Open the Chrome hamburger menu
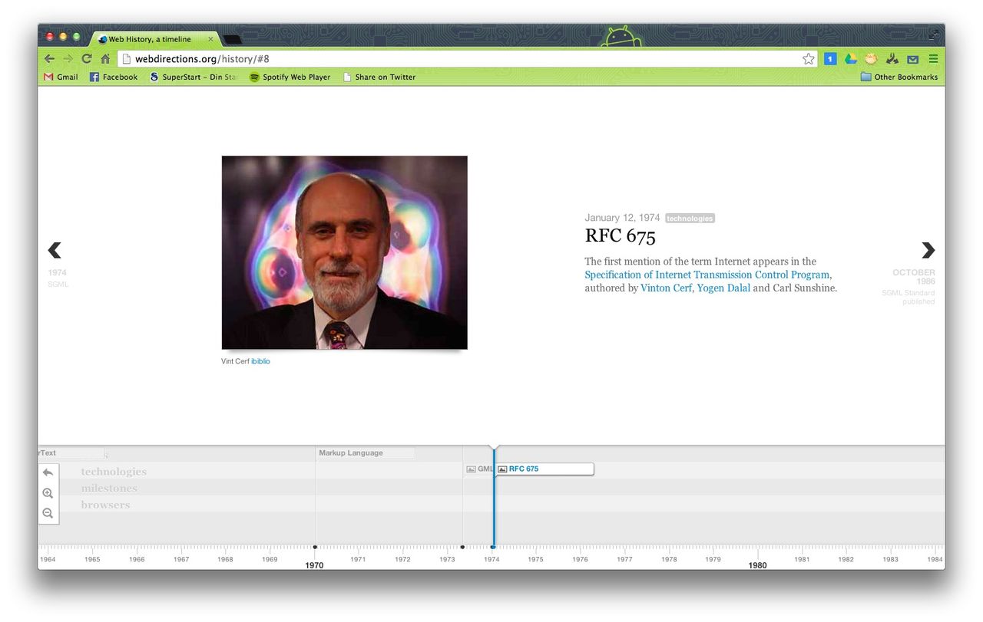The image size is (983, 622). (933, 59)
